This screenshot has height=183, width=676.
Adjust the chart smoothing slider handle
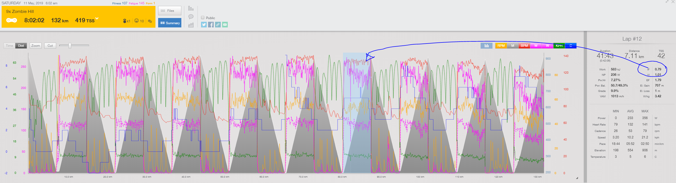pos(70,45)
